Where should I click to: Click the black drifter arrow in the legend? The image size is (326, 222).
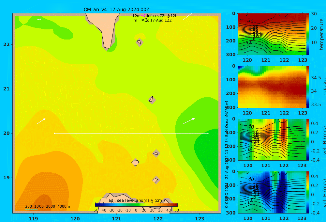point(144,20)
